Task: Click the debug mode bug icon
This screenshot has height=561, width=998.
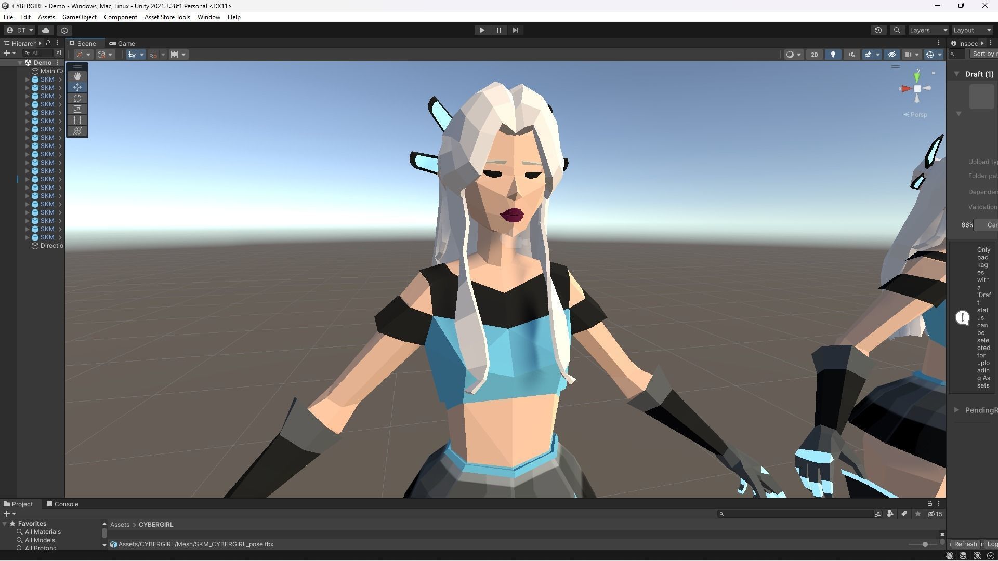Action: point(950,556)
